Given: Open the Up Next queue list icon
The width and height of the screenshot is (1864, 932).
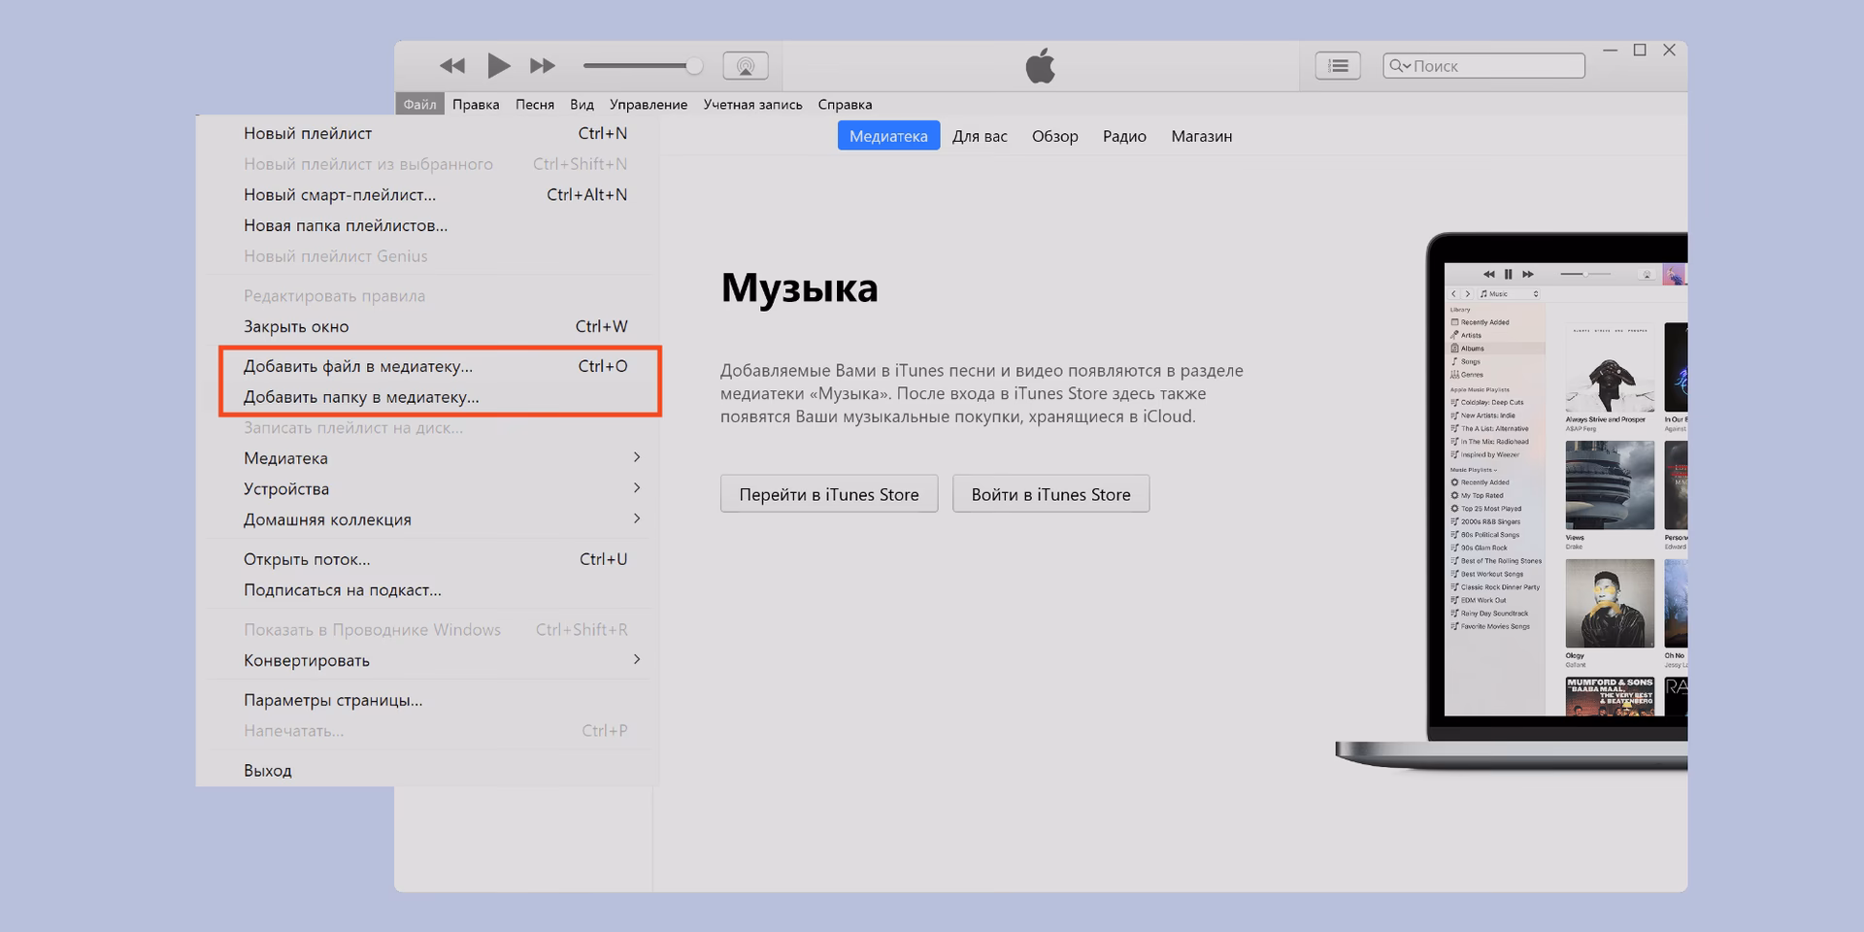Looking at the screenshot, I should 1337,65.
